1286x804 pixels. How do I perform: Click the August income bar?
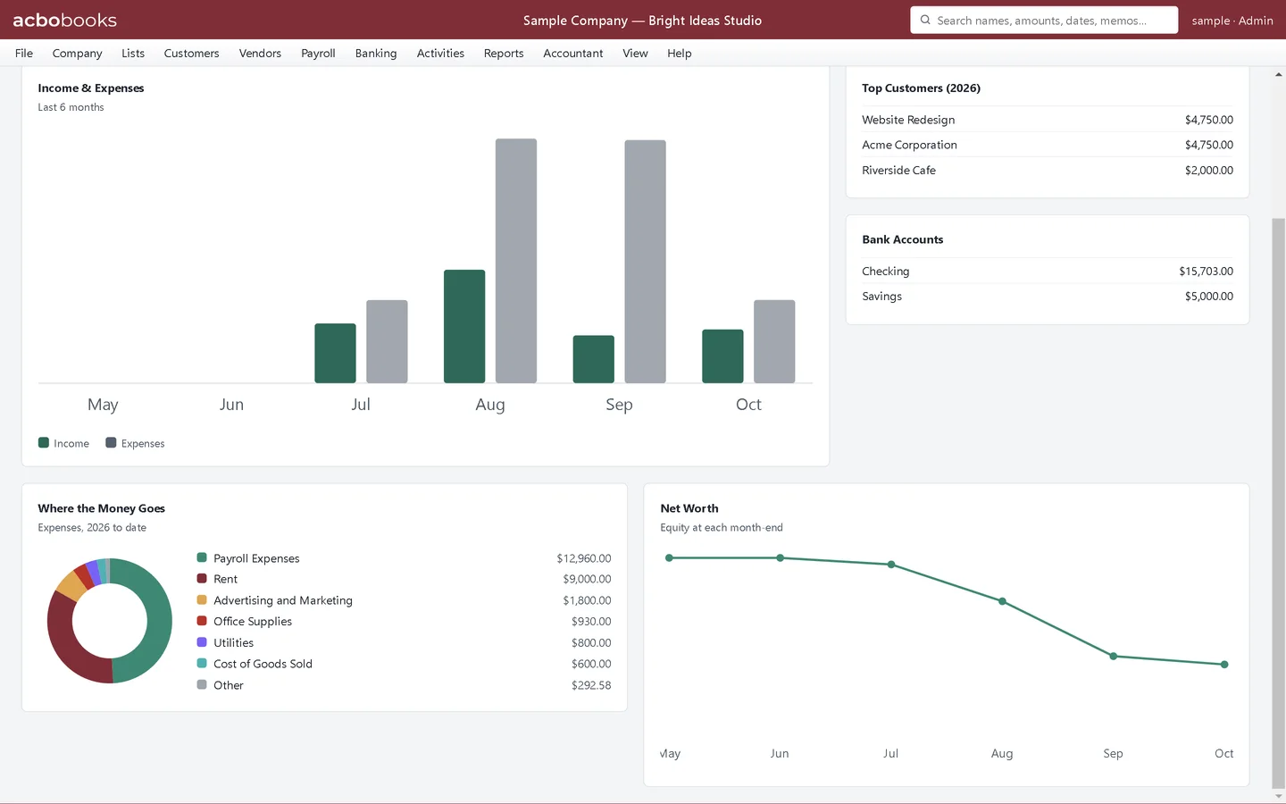click(464, 326)
